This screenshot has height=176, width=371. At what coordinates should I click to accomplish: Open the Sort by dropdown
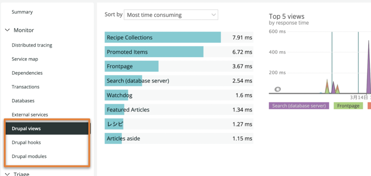(171, 15)
